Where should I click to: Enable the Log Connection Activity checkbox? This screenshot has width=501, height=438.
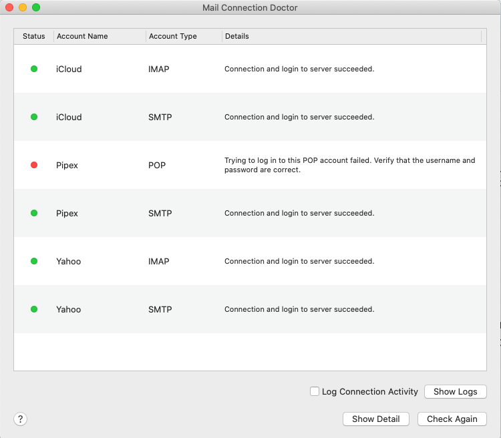tap(315, 392)
